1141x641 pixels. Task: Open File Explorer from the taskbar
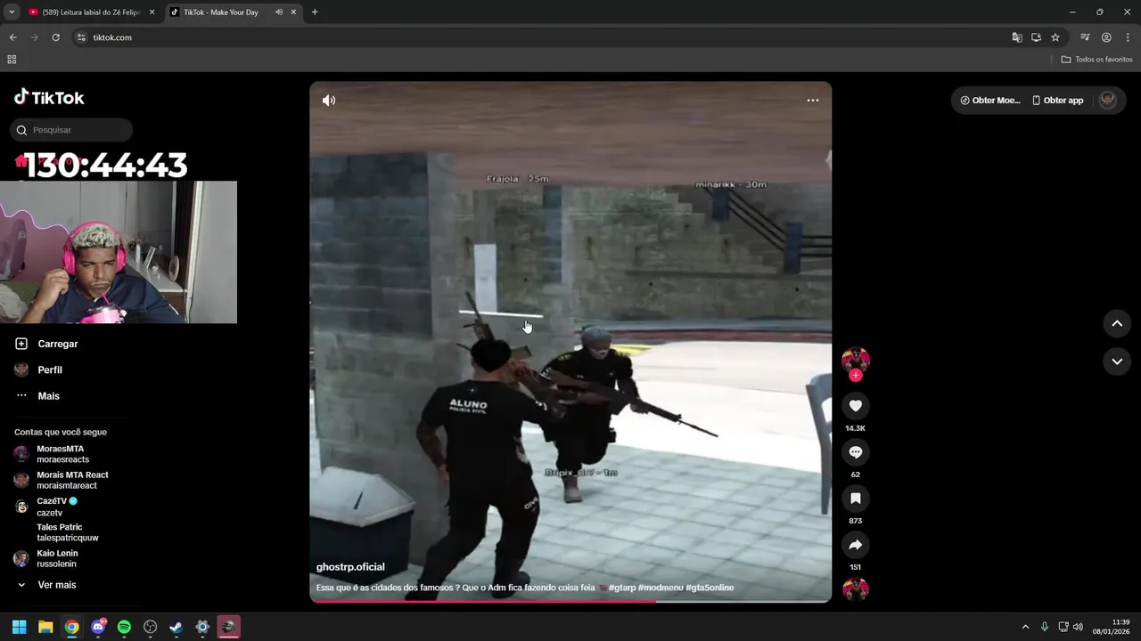click(x=45, y=627)
